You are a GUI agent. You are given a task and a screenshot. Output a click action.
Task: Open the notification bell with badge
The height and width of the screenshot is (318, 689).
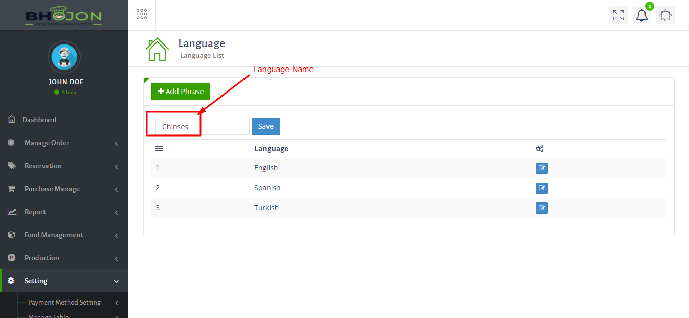pyautogui.click(x=641, y=14)
